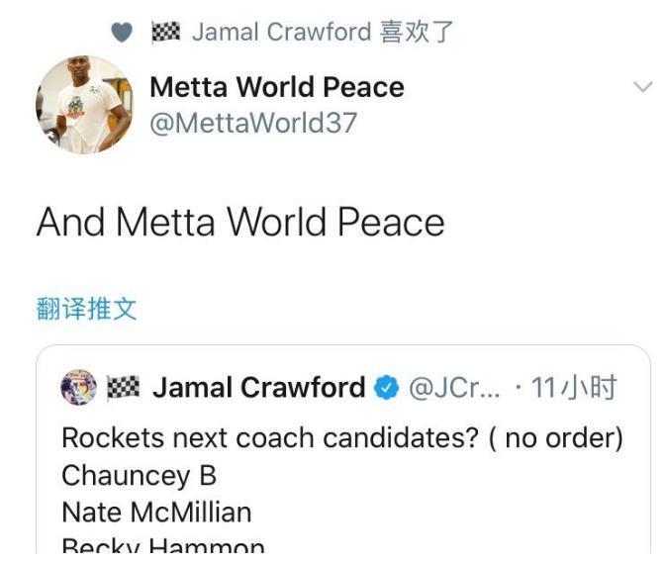This screenshot has height=563, width=665.
Task: Open quoted tweet about Rockets coach candidates
Action: click(343, 449)
